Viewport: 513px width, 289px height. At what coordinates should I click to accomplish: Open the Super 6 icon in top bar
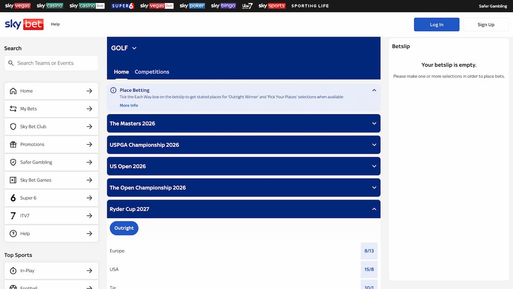pos(123,6)
